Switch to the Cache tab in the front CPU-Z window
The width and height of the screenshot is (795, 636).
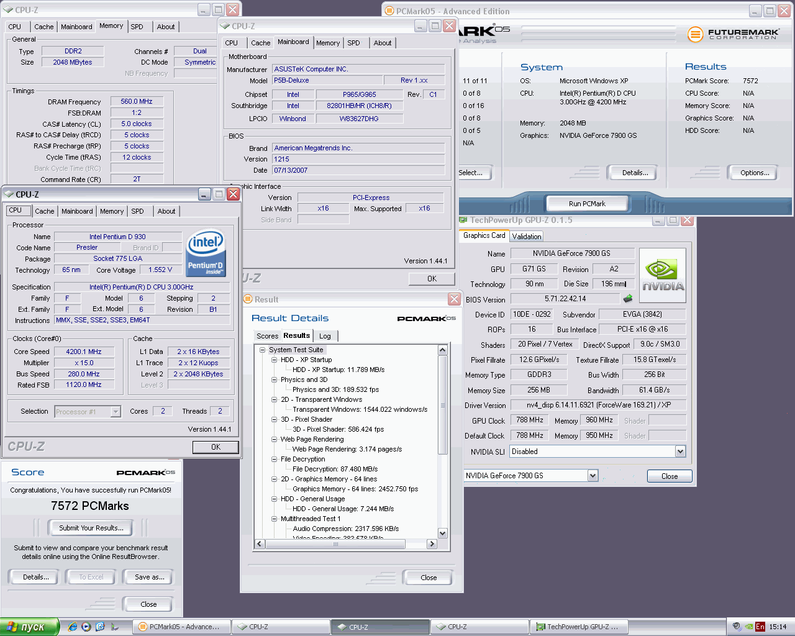click(44, 211)
